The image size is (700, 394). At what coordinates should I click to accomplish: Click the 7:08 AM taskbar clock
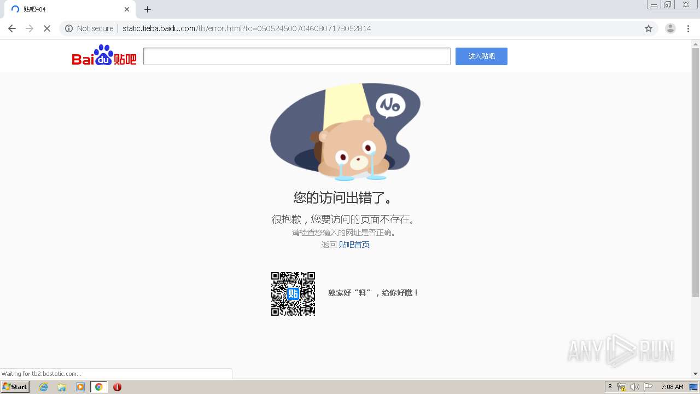672,387
